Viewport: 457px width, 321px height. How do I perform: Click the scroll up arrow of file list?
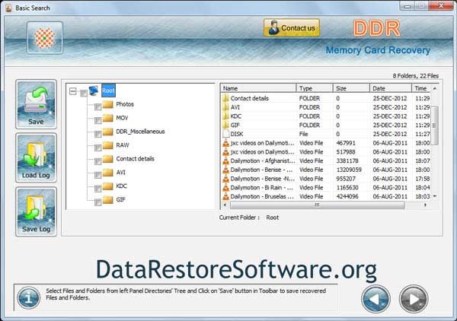(435, 88)
